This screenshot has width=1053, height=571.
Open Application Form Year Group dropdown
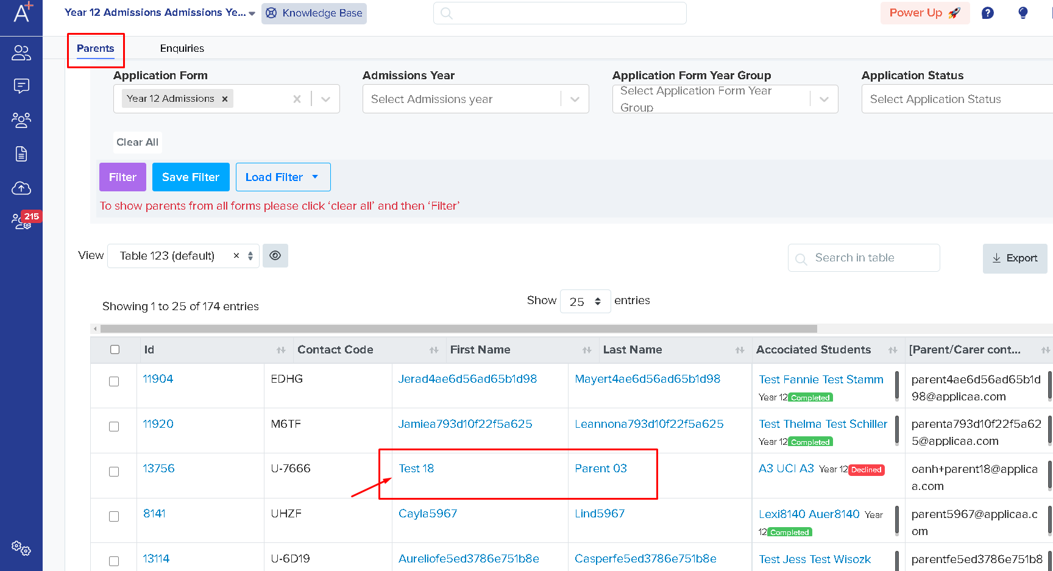click(725, 99)
